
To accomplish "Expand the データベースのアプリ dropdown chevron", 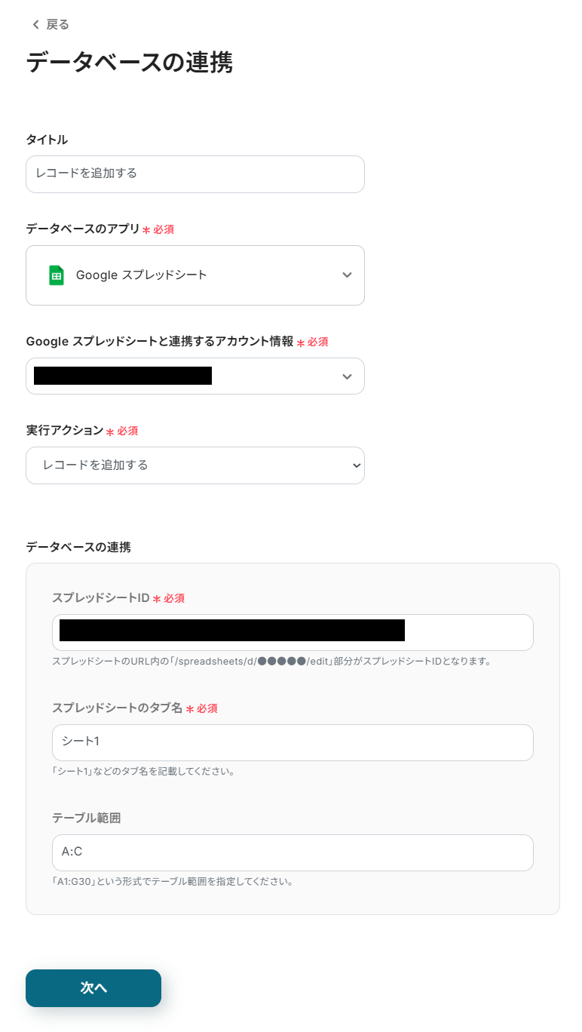I will pos(347,275).
